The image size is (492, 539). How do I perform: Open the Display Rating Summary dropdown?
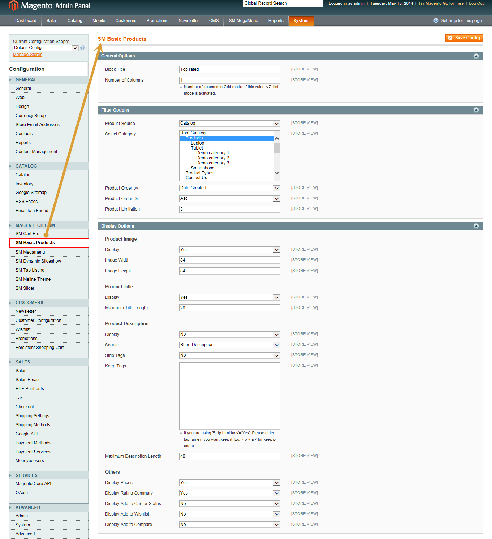pyautogui.click(x=229, y=493)
